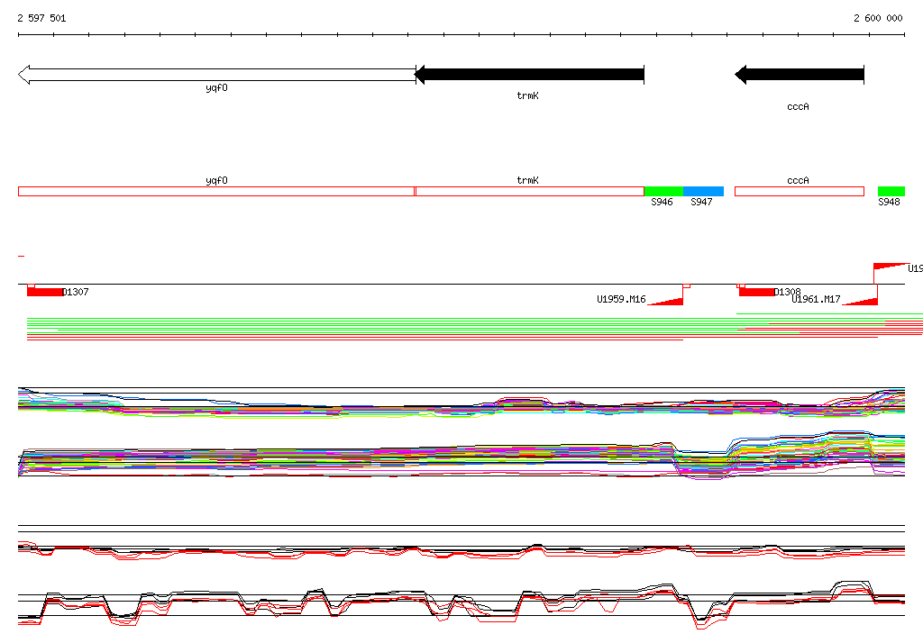Click the red-outlined yqfO segment box
The image size is (923, 643).
click(x=216, y=191)
